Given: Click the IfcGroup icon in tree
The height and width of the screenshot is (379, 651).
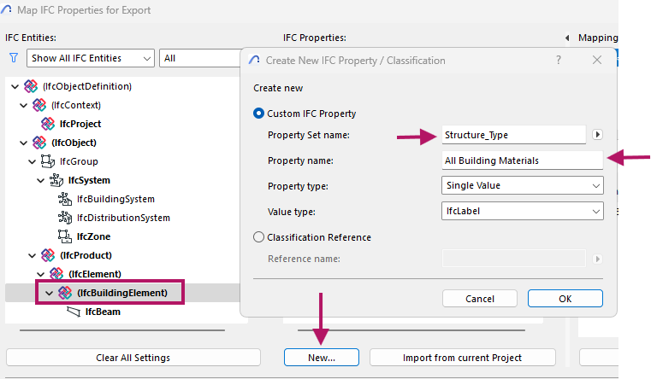Looking at the screenshot, I should click(x=48, y=161).
